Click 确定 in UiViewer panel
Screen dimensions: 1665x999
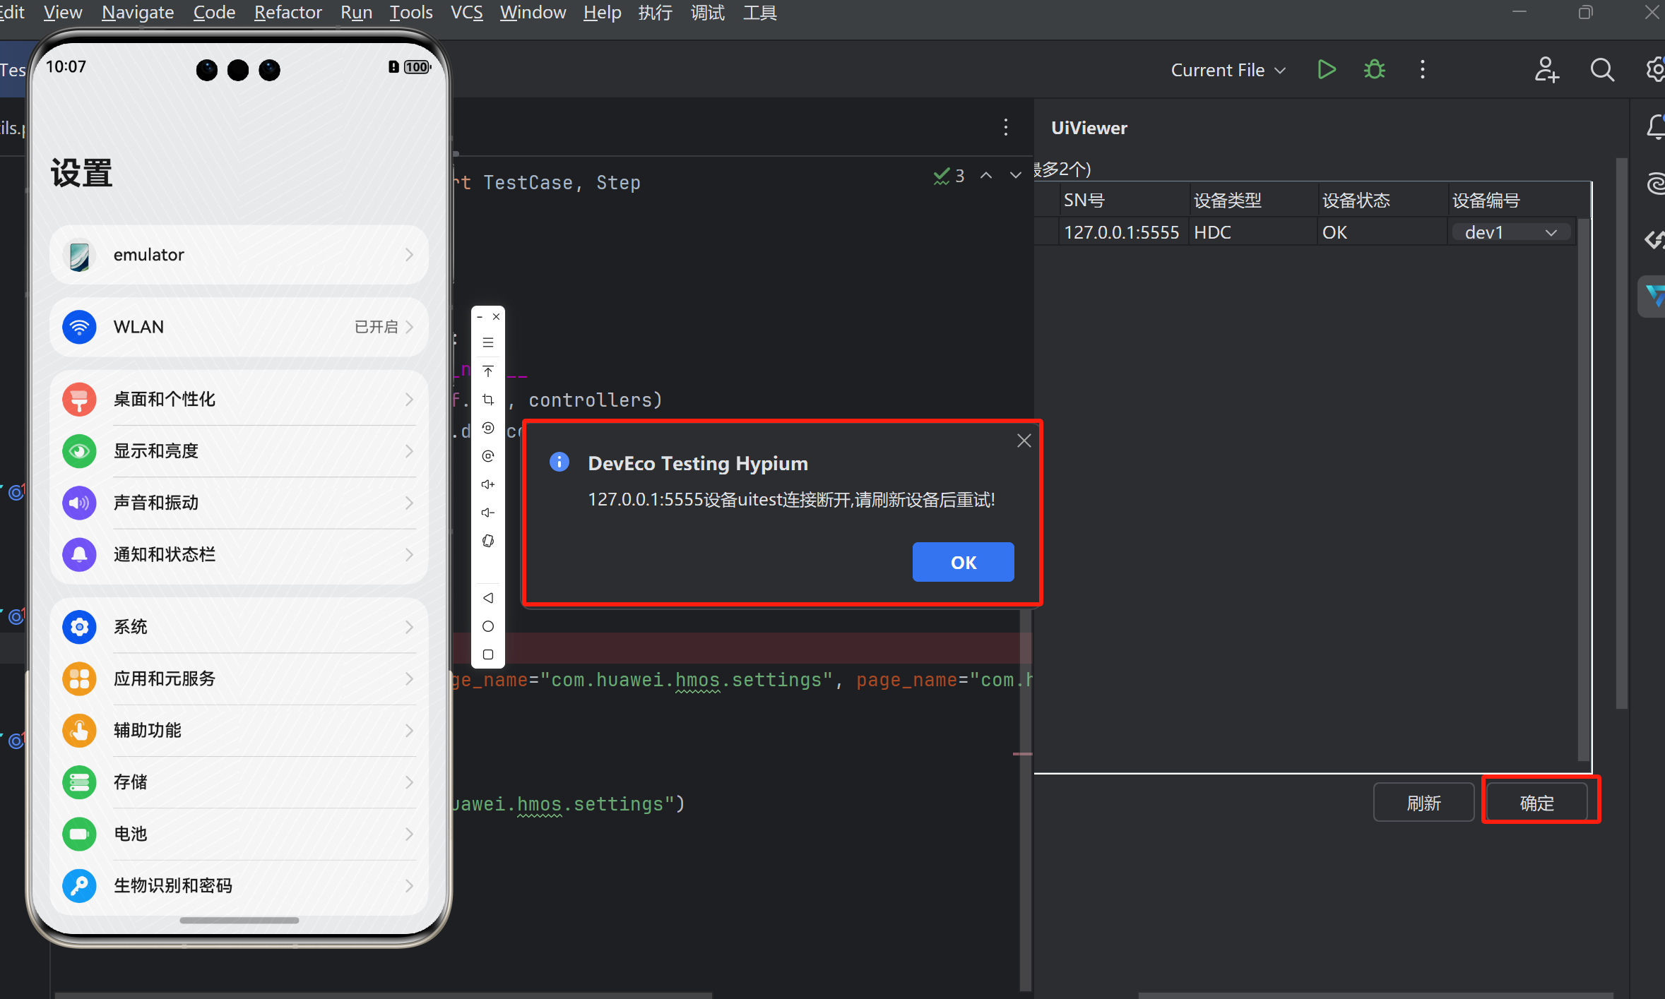1537,803
